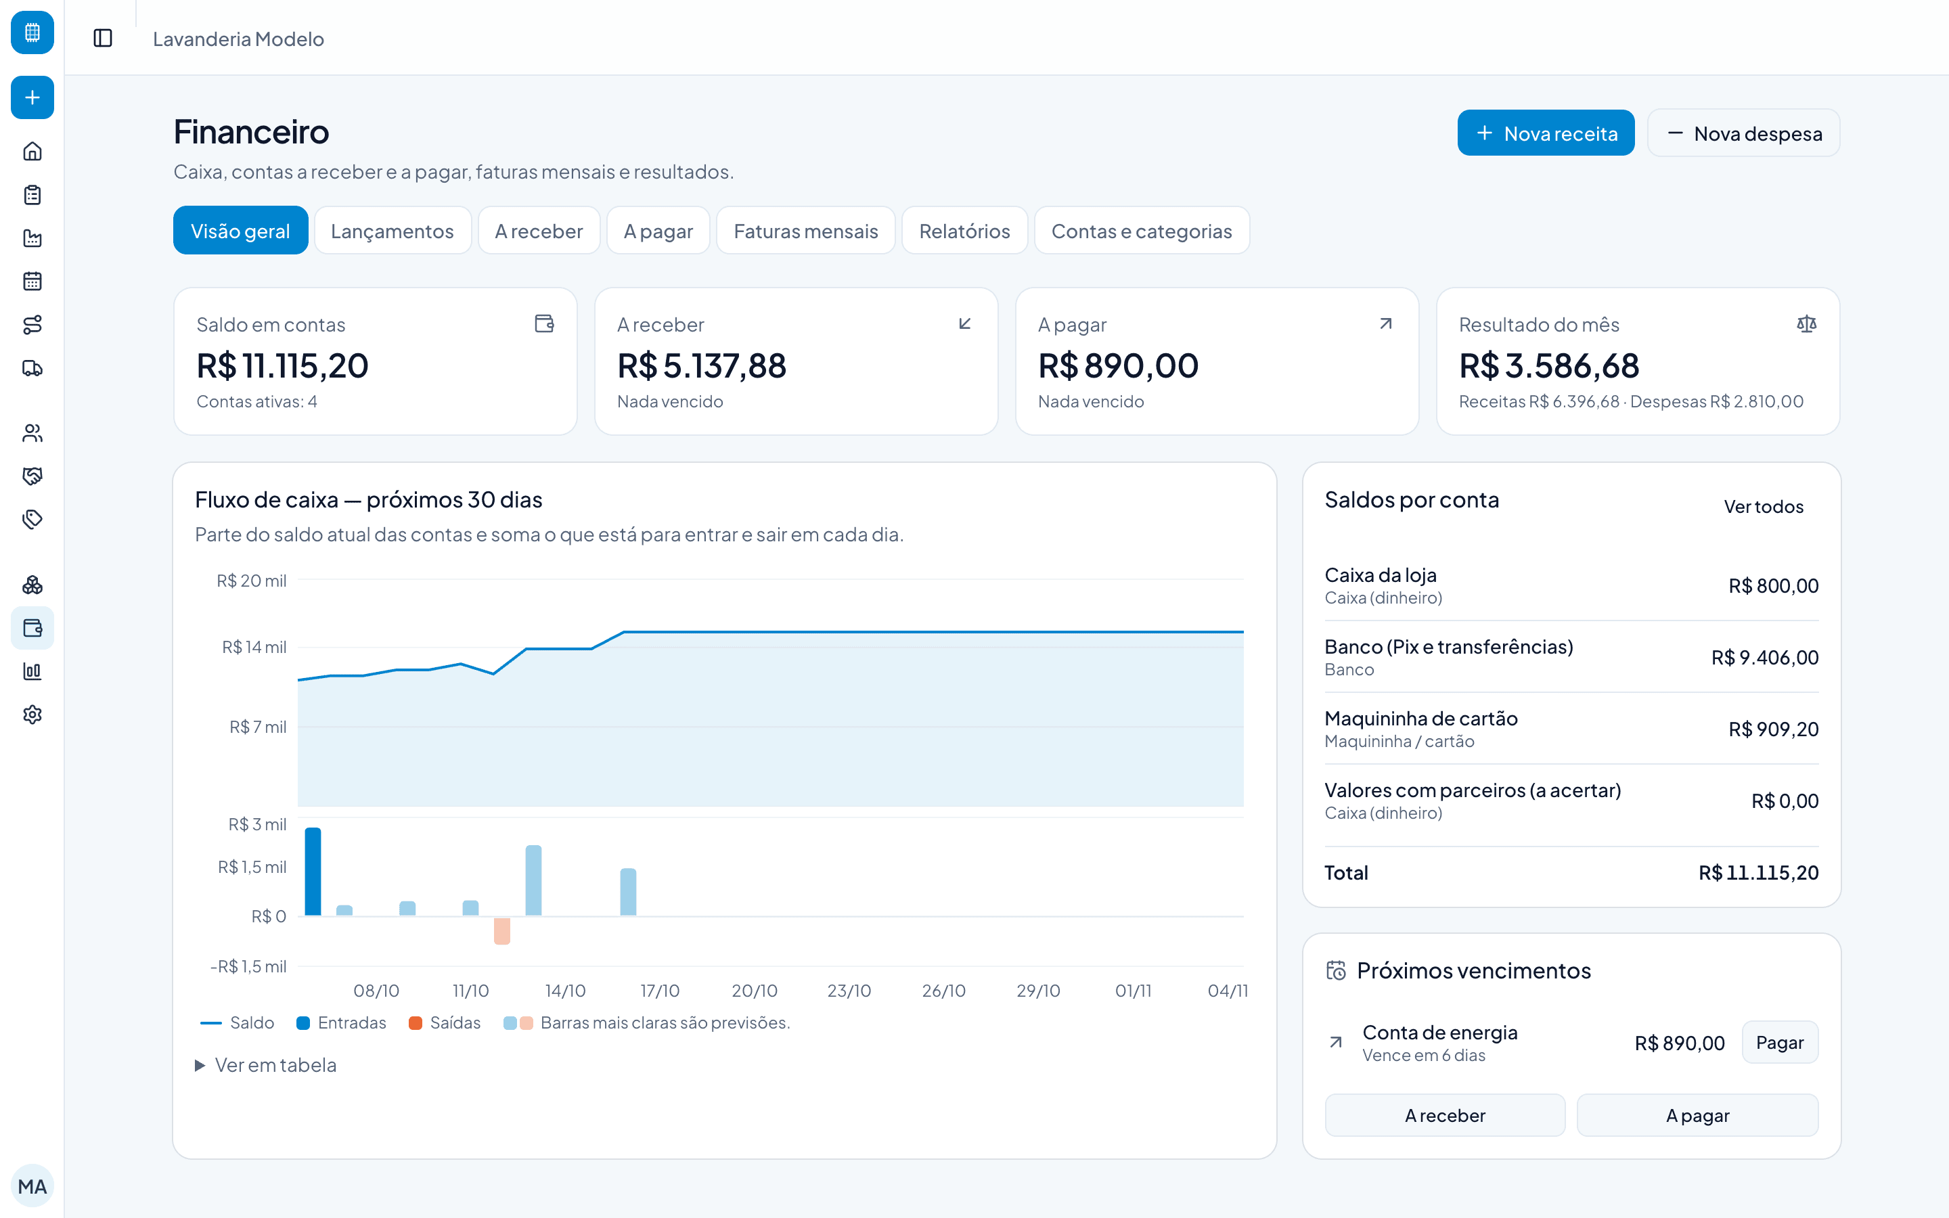Click Pagar for Conta de energia
This screenshot has height=1218, width=1949.
(1779, 1042)
